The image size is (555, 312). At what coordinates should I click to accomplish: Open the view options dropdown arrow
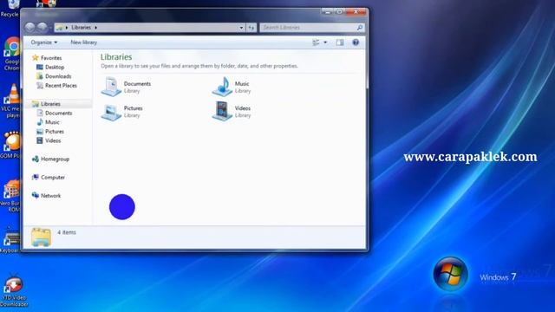(325, 42)
